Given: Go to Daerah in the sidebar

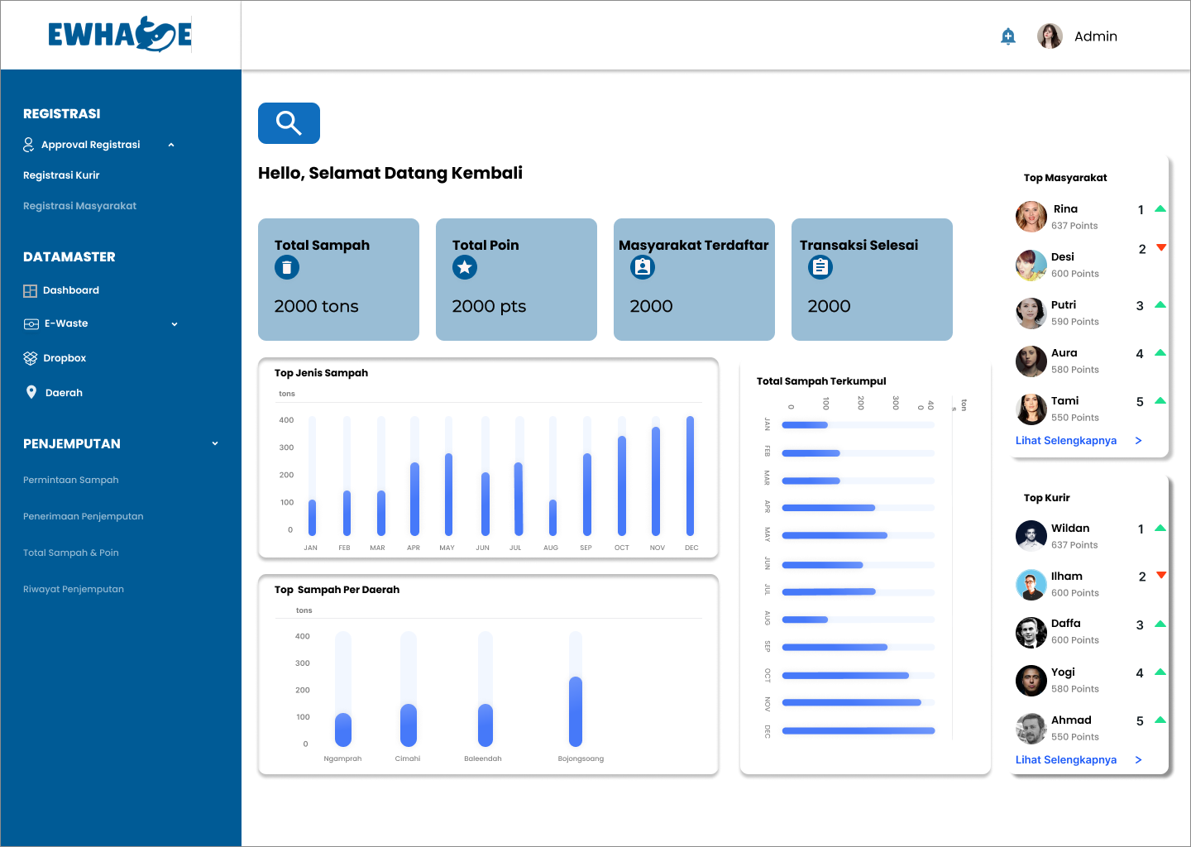Looking at the screenshot, I should click(x=64, y=393).
